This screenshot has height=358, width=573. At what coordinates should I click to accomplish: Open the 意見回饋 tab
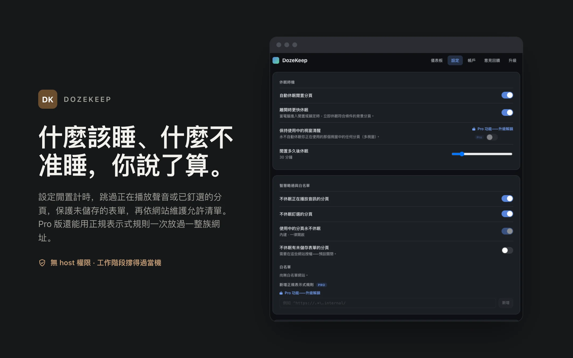pyautogui.click(x=492, y=60)
